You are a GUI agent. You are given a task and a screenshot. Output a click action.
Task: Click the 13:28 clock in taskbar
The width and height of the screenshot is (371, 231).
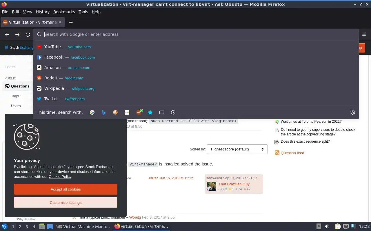click(364, 226)
